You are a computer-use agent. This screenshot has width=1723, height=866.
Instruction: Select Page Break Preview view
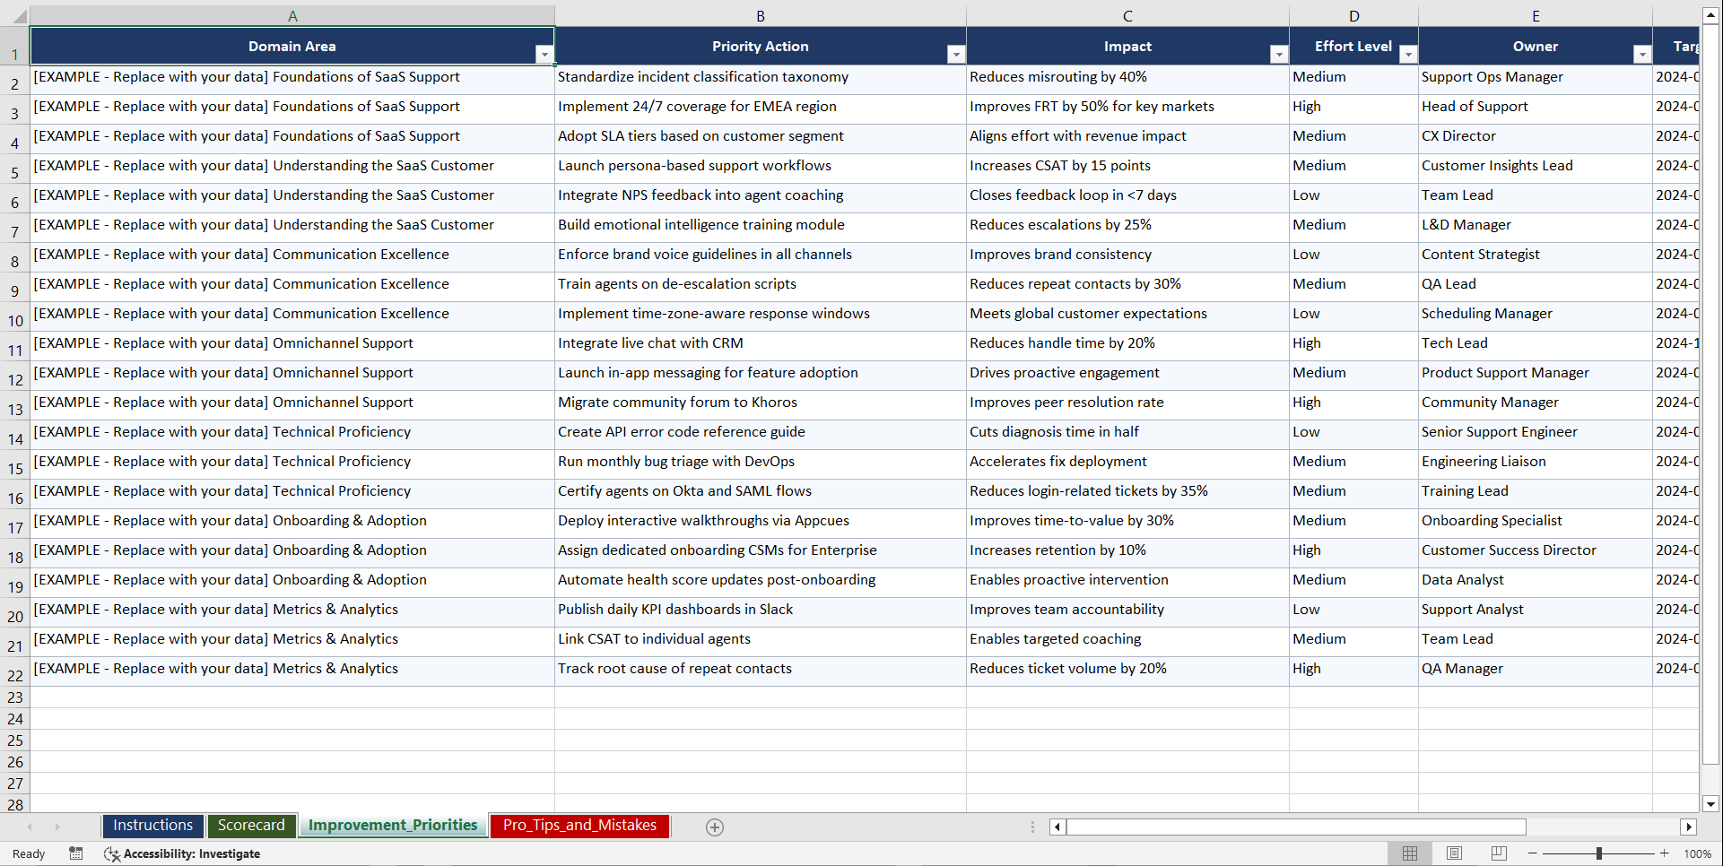pos(1498,853)
